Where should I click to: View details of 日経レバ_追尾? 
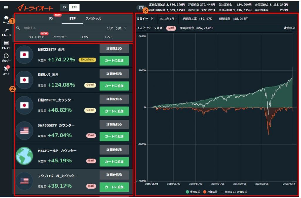114,74
